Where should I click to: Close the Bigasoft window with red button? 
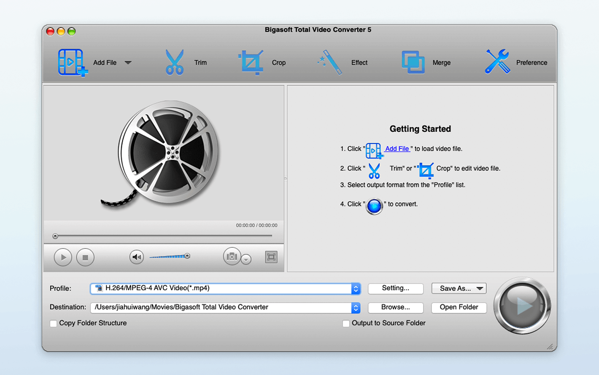50,31
